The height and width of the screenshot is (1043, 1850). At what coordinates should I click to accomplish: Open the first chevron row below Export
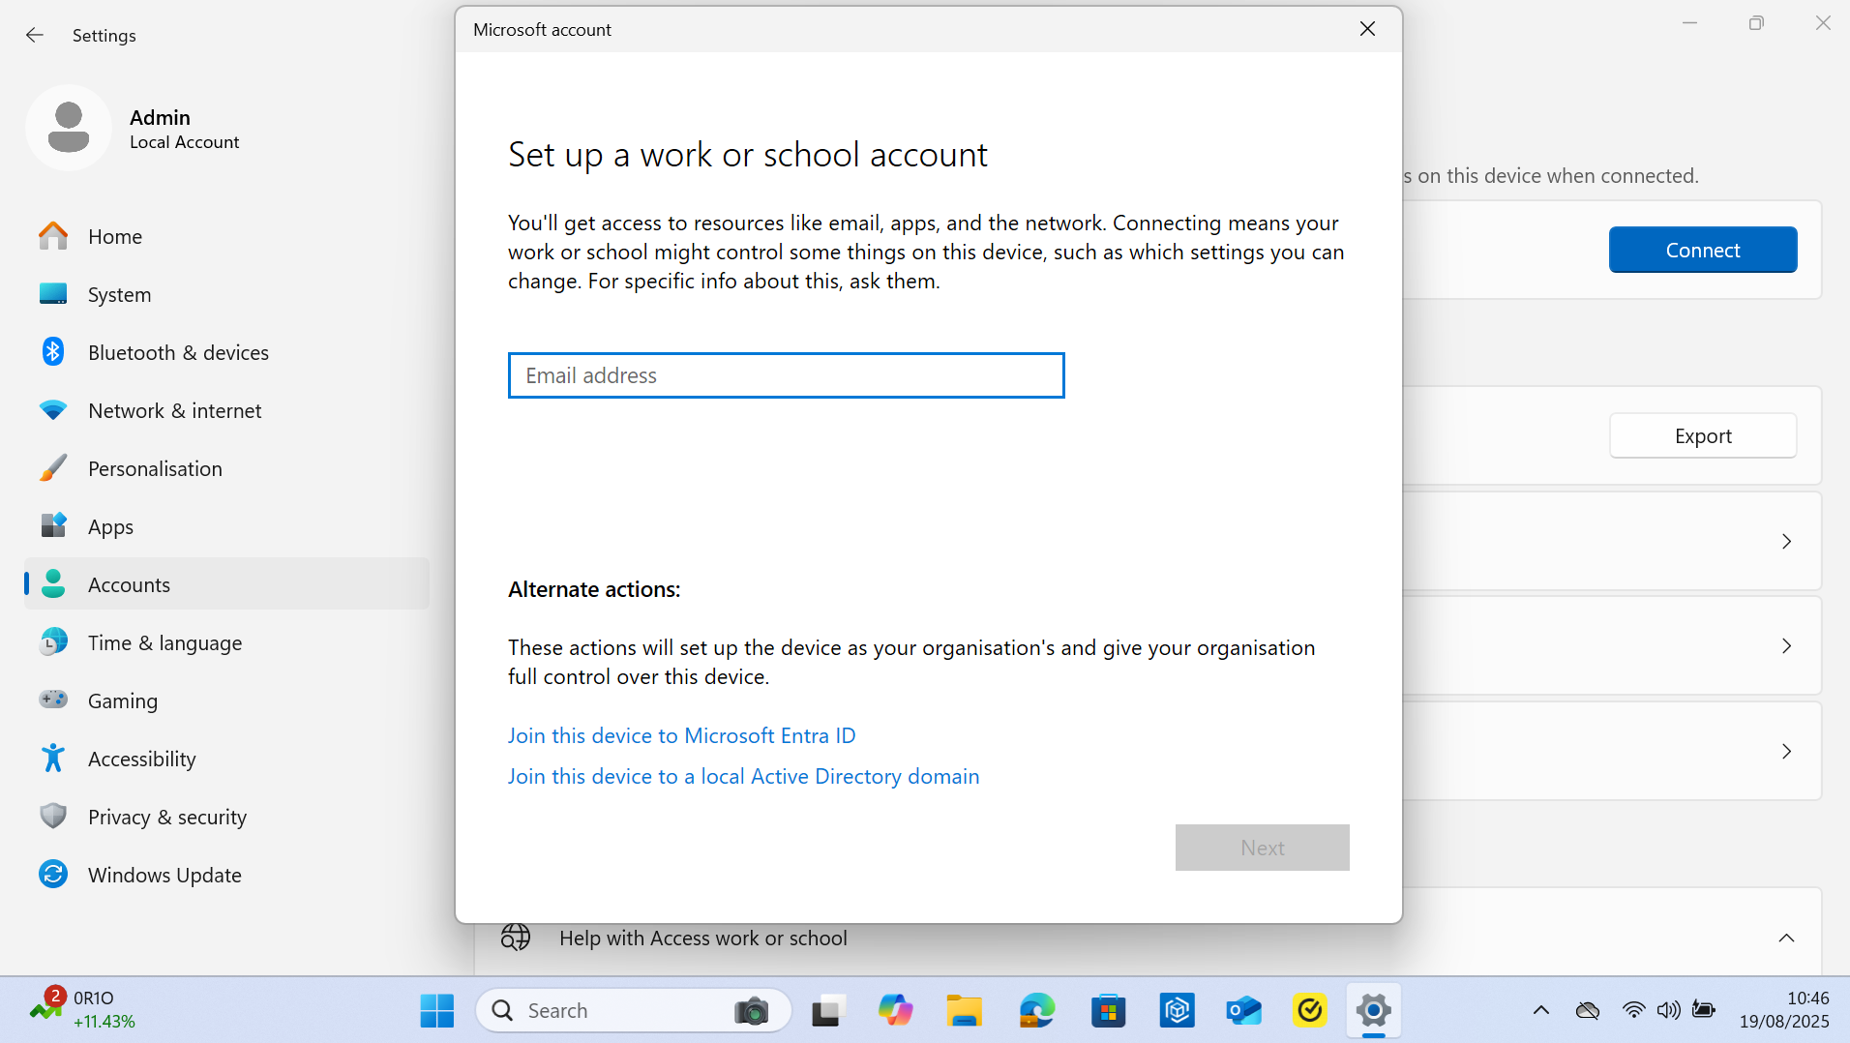1786,542
